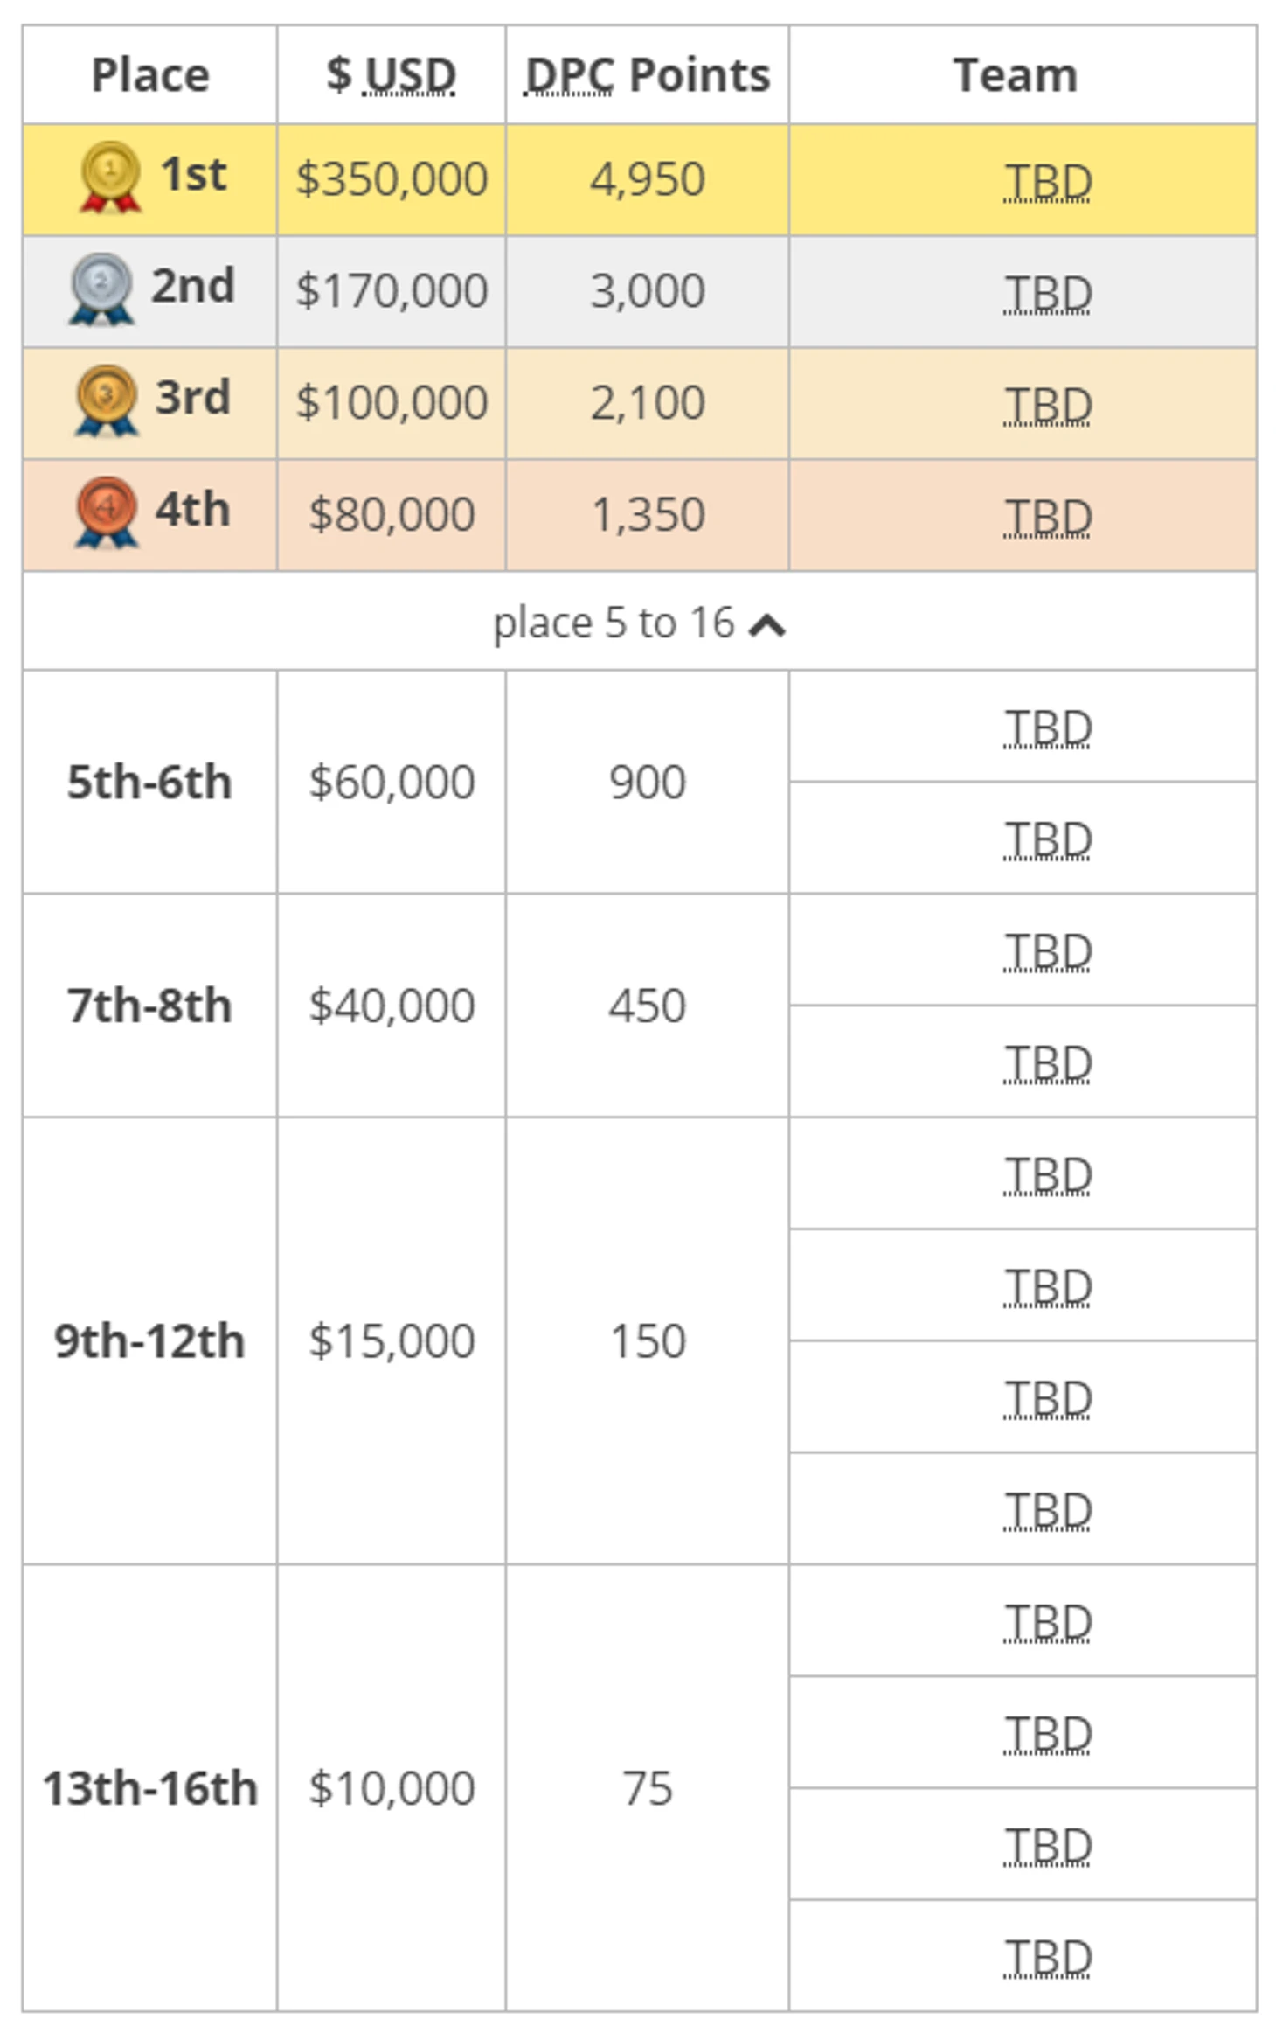This screenshot has width=1276, height=2033.
Task: Click the USD abbreviation in header
Action: tap(410, 75)
